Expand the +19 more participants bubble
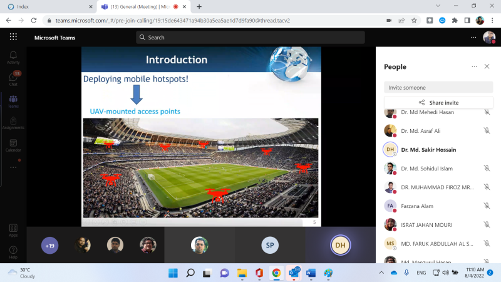501x282 pixels. [x=50, y=246]
